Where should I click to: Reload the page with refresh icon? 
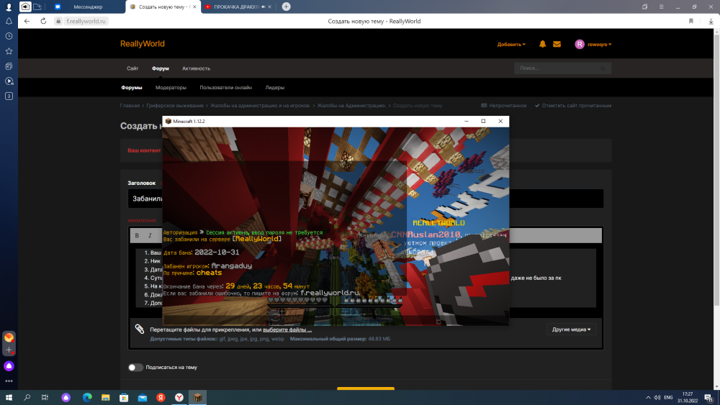click(43, 21)
